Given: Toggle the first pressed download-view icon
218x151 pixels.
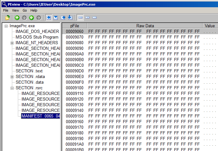Looking at the screenshot, I should click(49, 18).
